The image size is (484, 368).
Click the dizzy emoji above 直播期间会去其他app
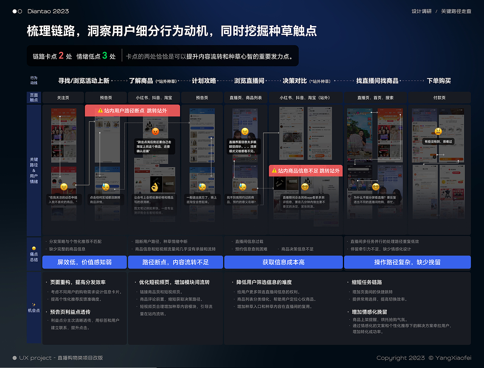305,186
